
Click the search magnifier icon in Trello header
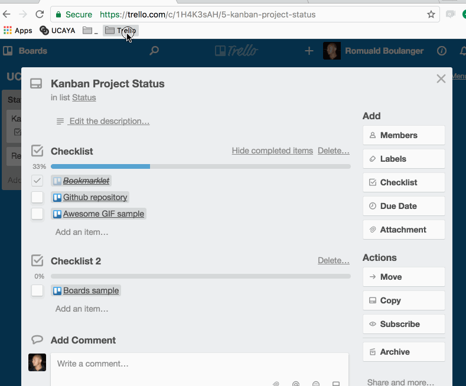(x=154, y=51)
